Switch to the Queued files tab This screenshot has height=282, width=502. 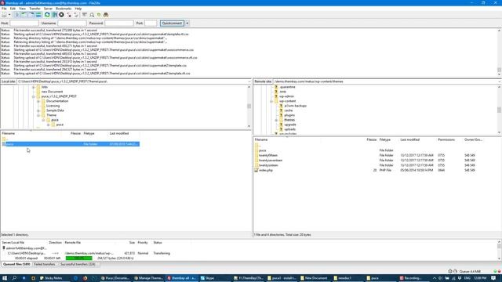tap(16, 265)
